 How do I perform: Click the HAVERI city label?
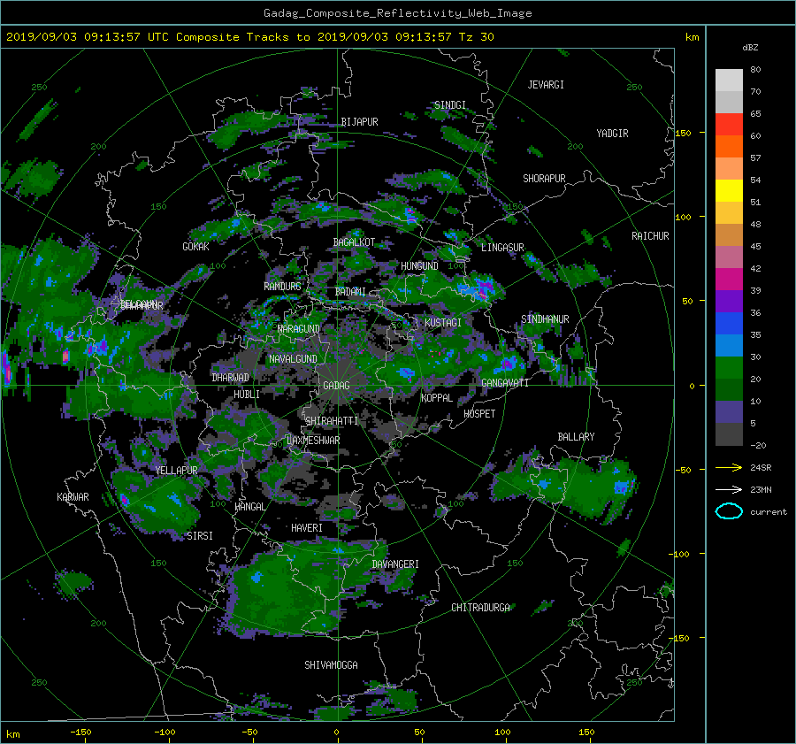tap(307, 528)
